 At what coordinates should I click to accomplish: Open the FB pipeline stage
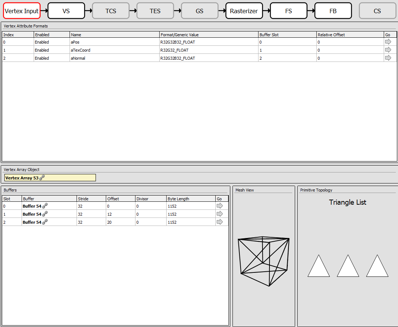333,11
